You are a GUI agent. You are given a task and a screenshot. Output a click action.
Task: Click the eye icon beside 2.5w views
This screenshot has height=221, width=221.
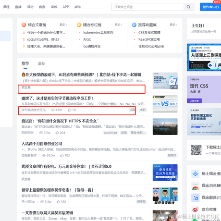pyautogui.click(x=41, y=133)
